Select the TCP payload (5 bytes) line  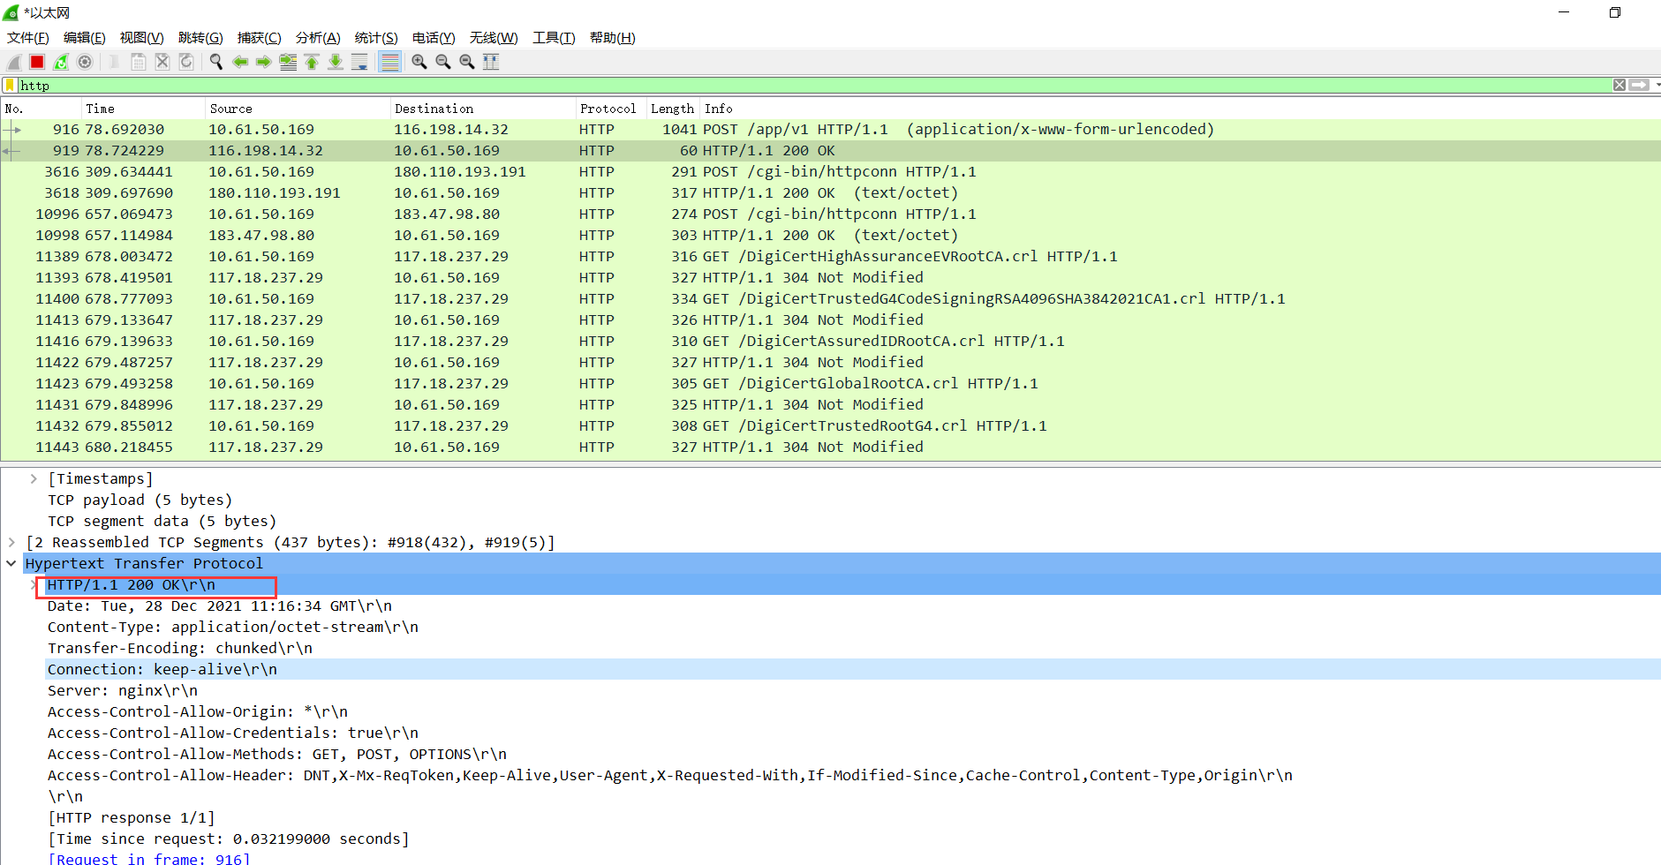coord(140,500)
